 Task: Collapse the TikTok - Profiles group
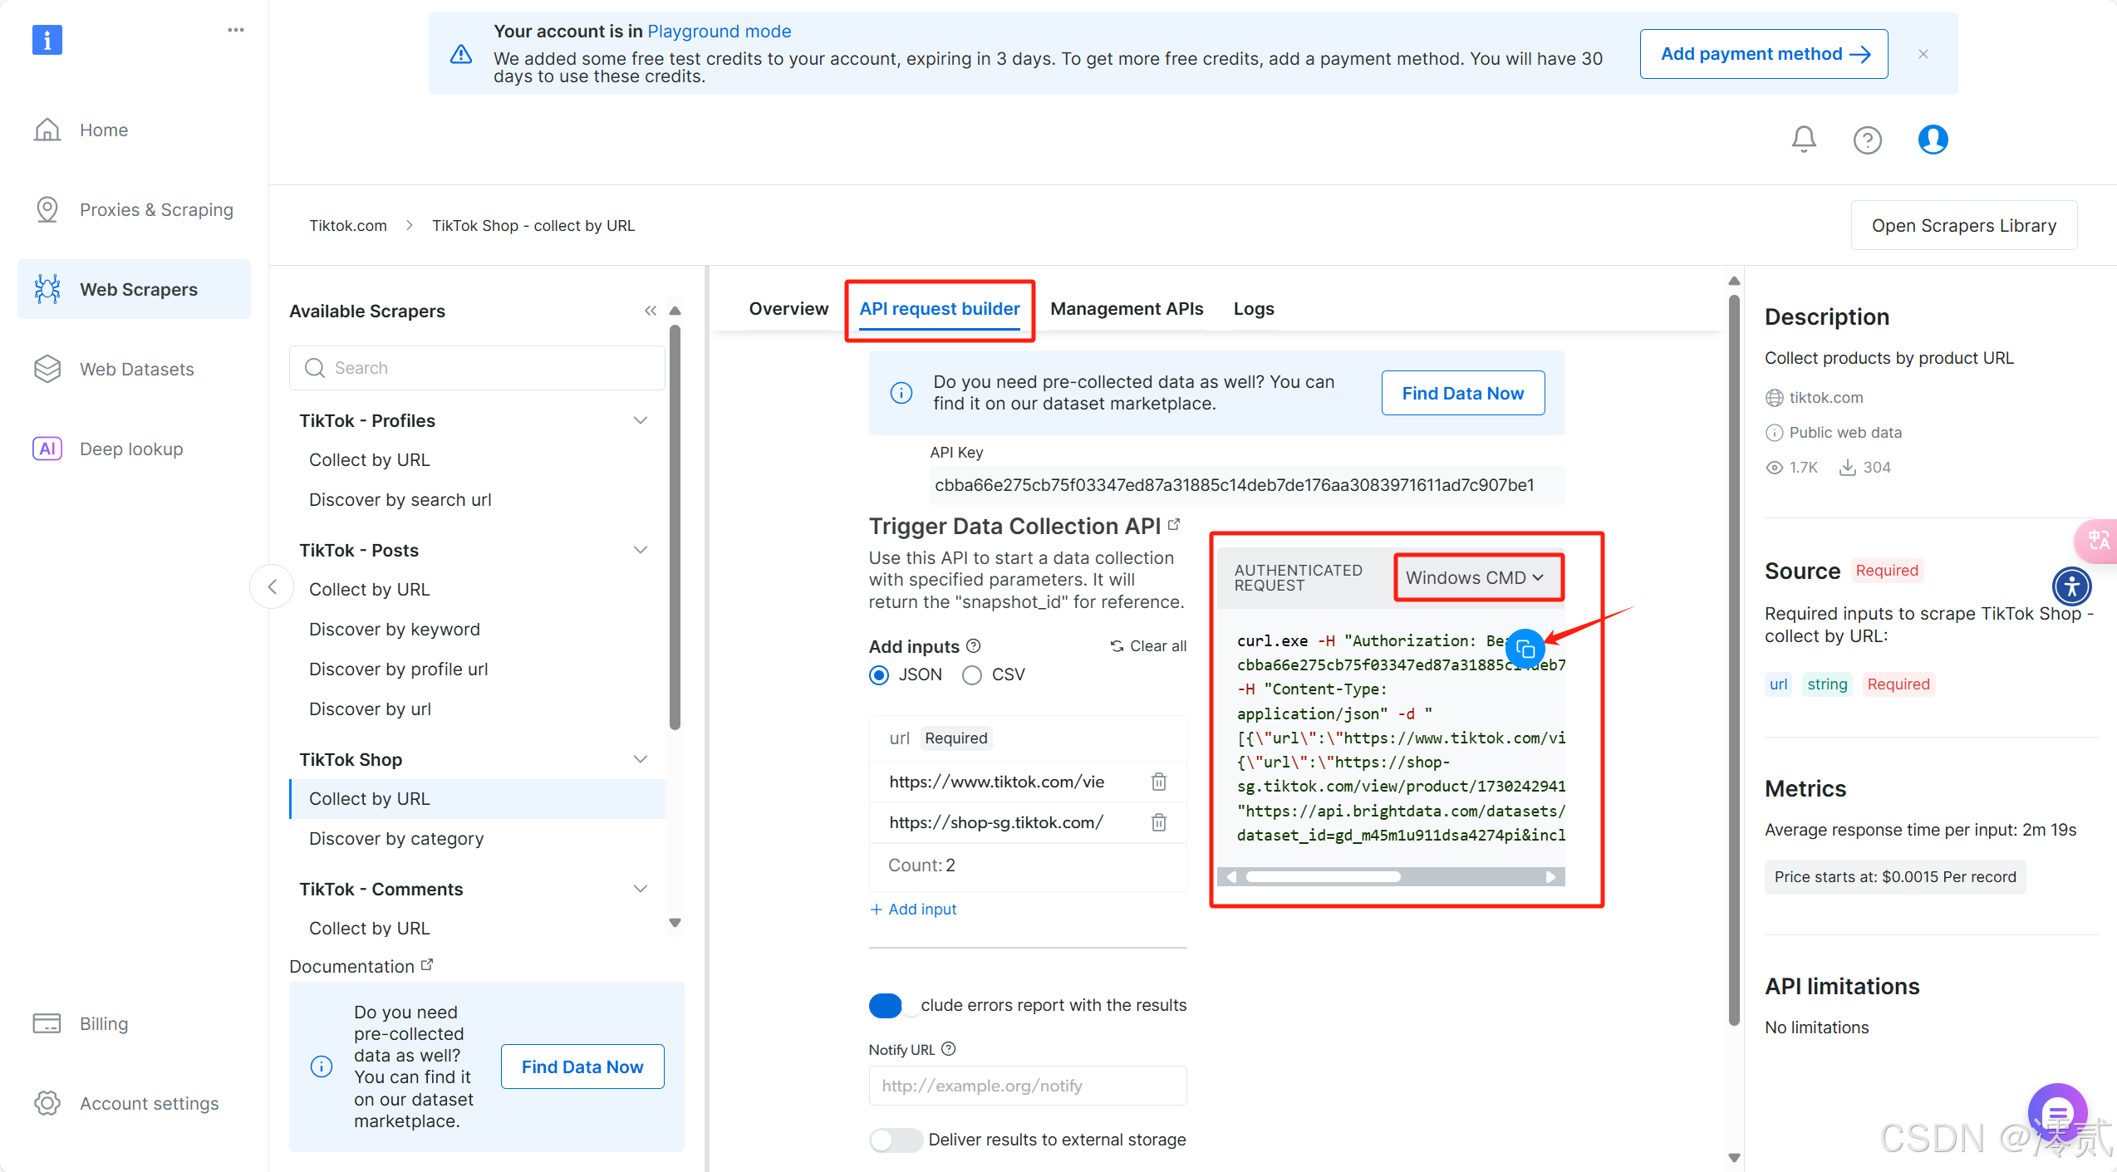click(641, 420)
